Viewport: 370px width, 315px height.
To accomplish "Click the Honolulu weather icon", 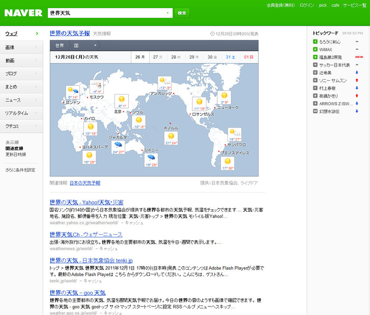I will 171,138.
